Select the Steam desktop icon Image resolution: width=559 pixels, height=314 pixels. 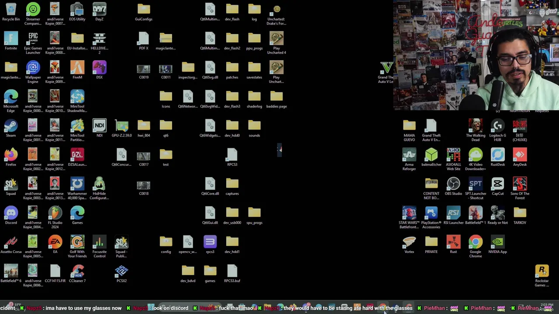click(x=11, y=129)
